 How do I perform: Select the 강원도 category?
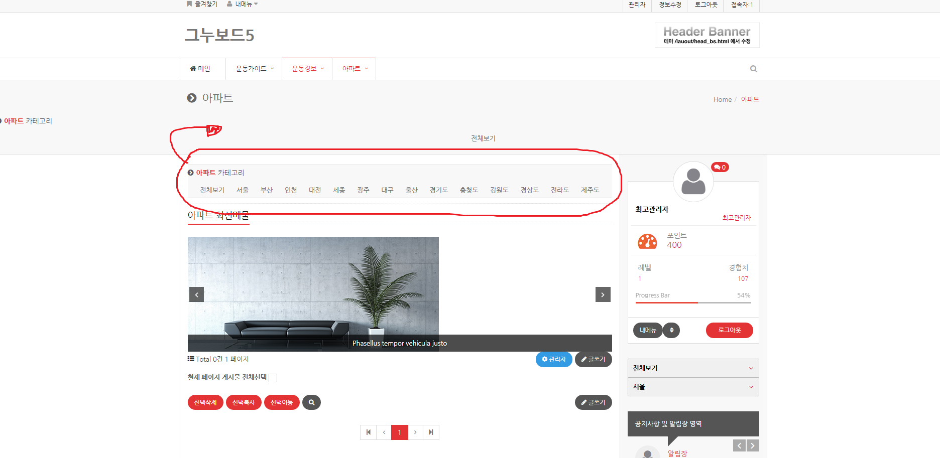click(x=499, y=190)
